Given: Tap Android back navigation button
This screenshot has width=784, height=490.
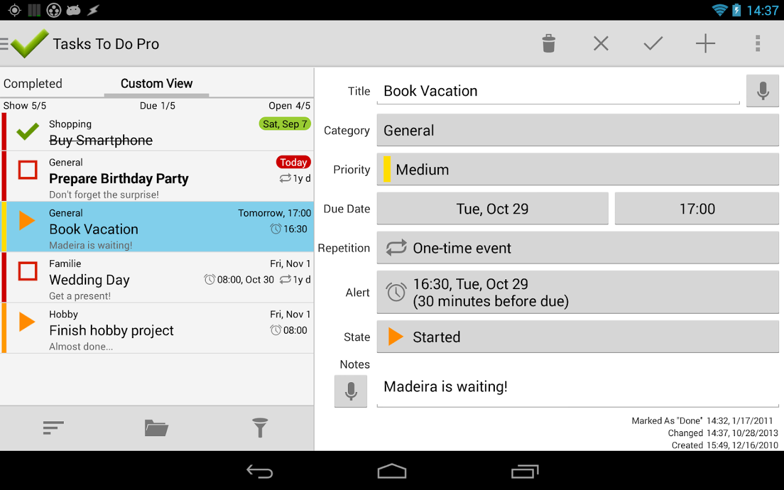Looking at the screenshot, I should [260, 471].
